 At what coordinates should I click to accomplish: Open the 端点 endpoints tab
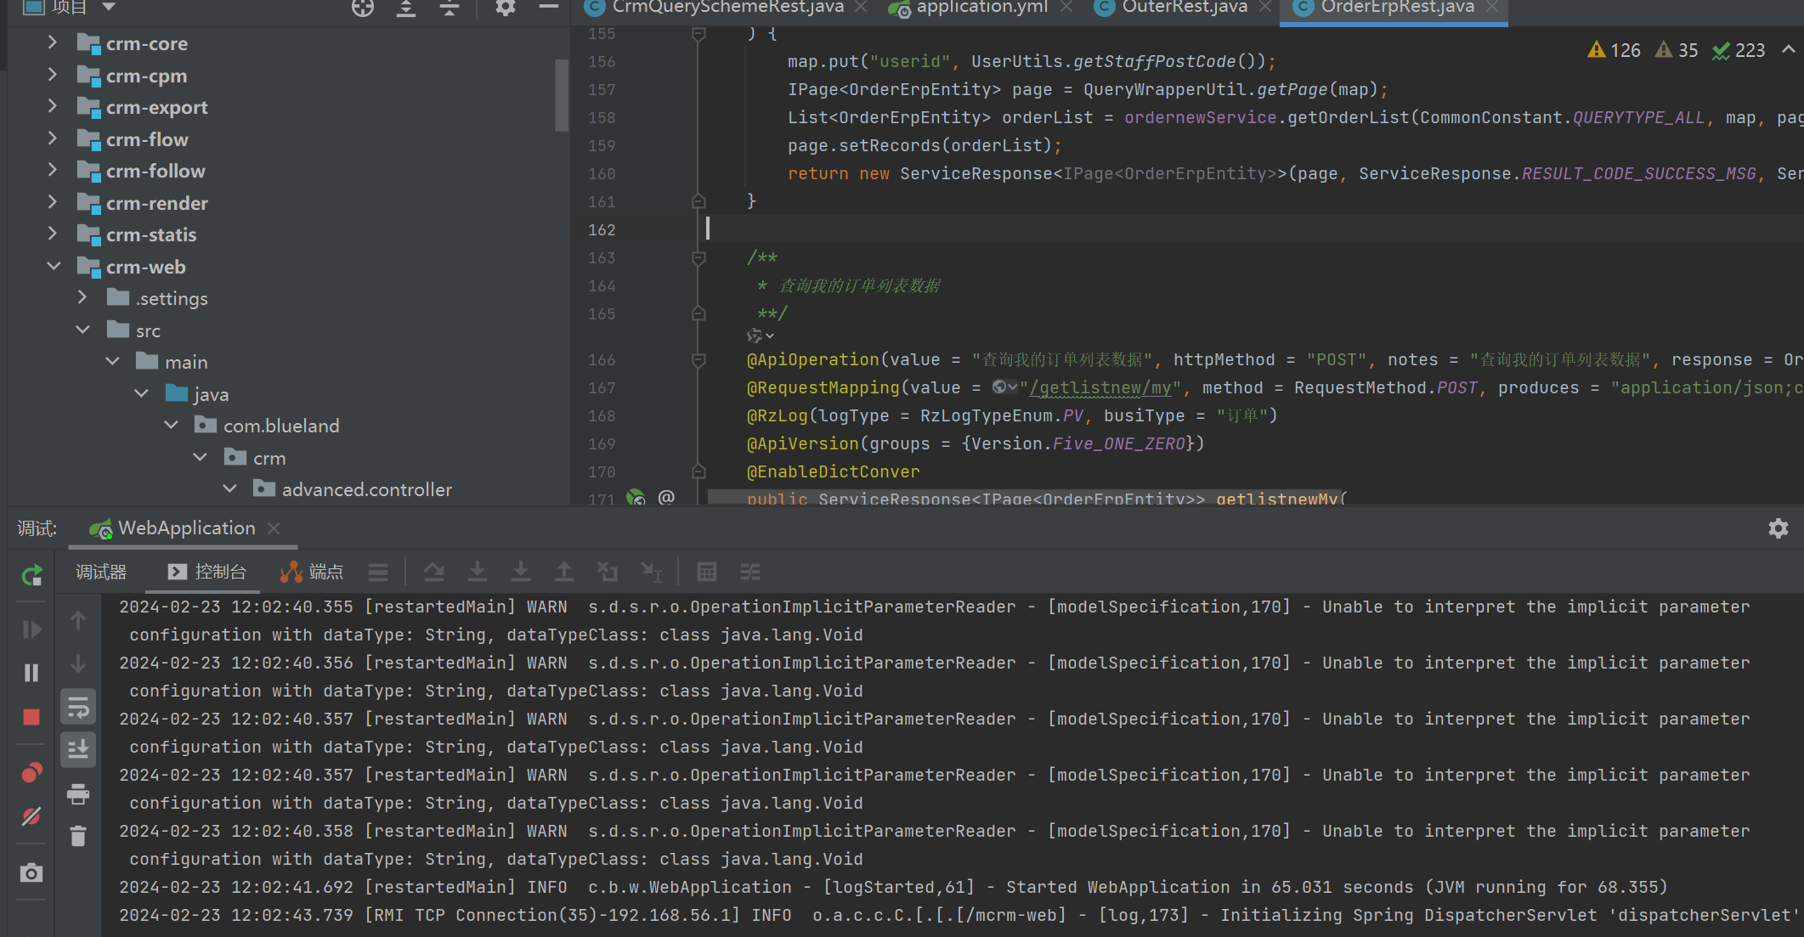(313, 573)
